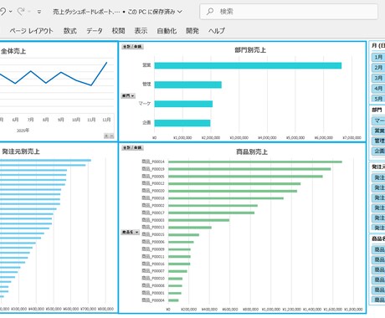Select the 商品別売上 chart title
This screenshot has height=318, width=385.
point(252,151)
